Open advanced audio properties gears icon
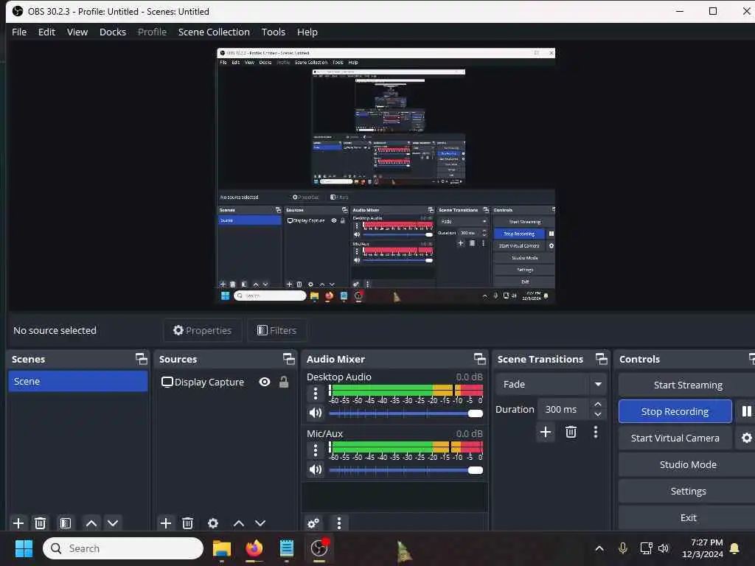 tap(313, 523)
